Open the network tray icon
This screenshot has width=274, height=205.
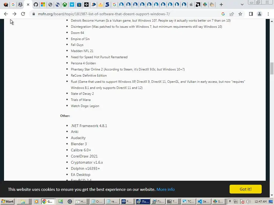235,202
